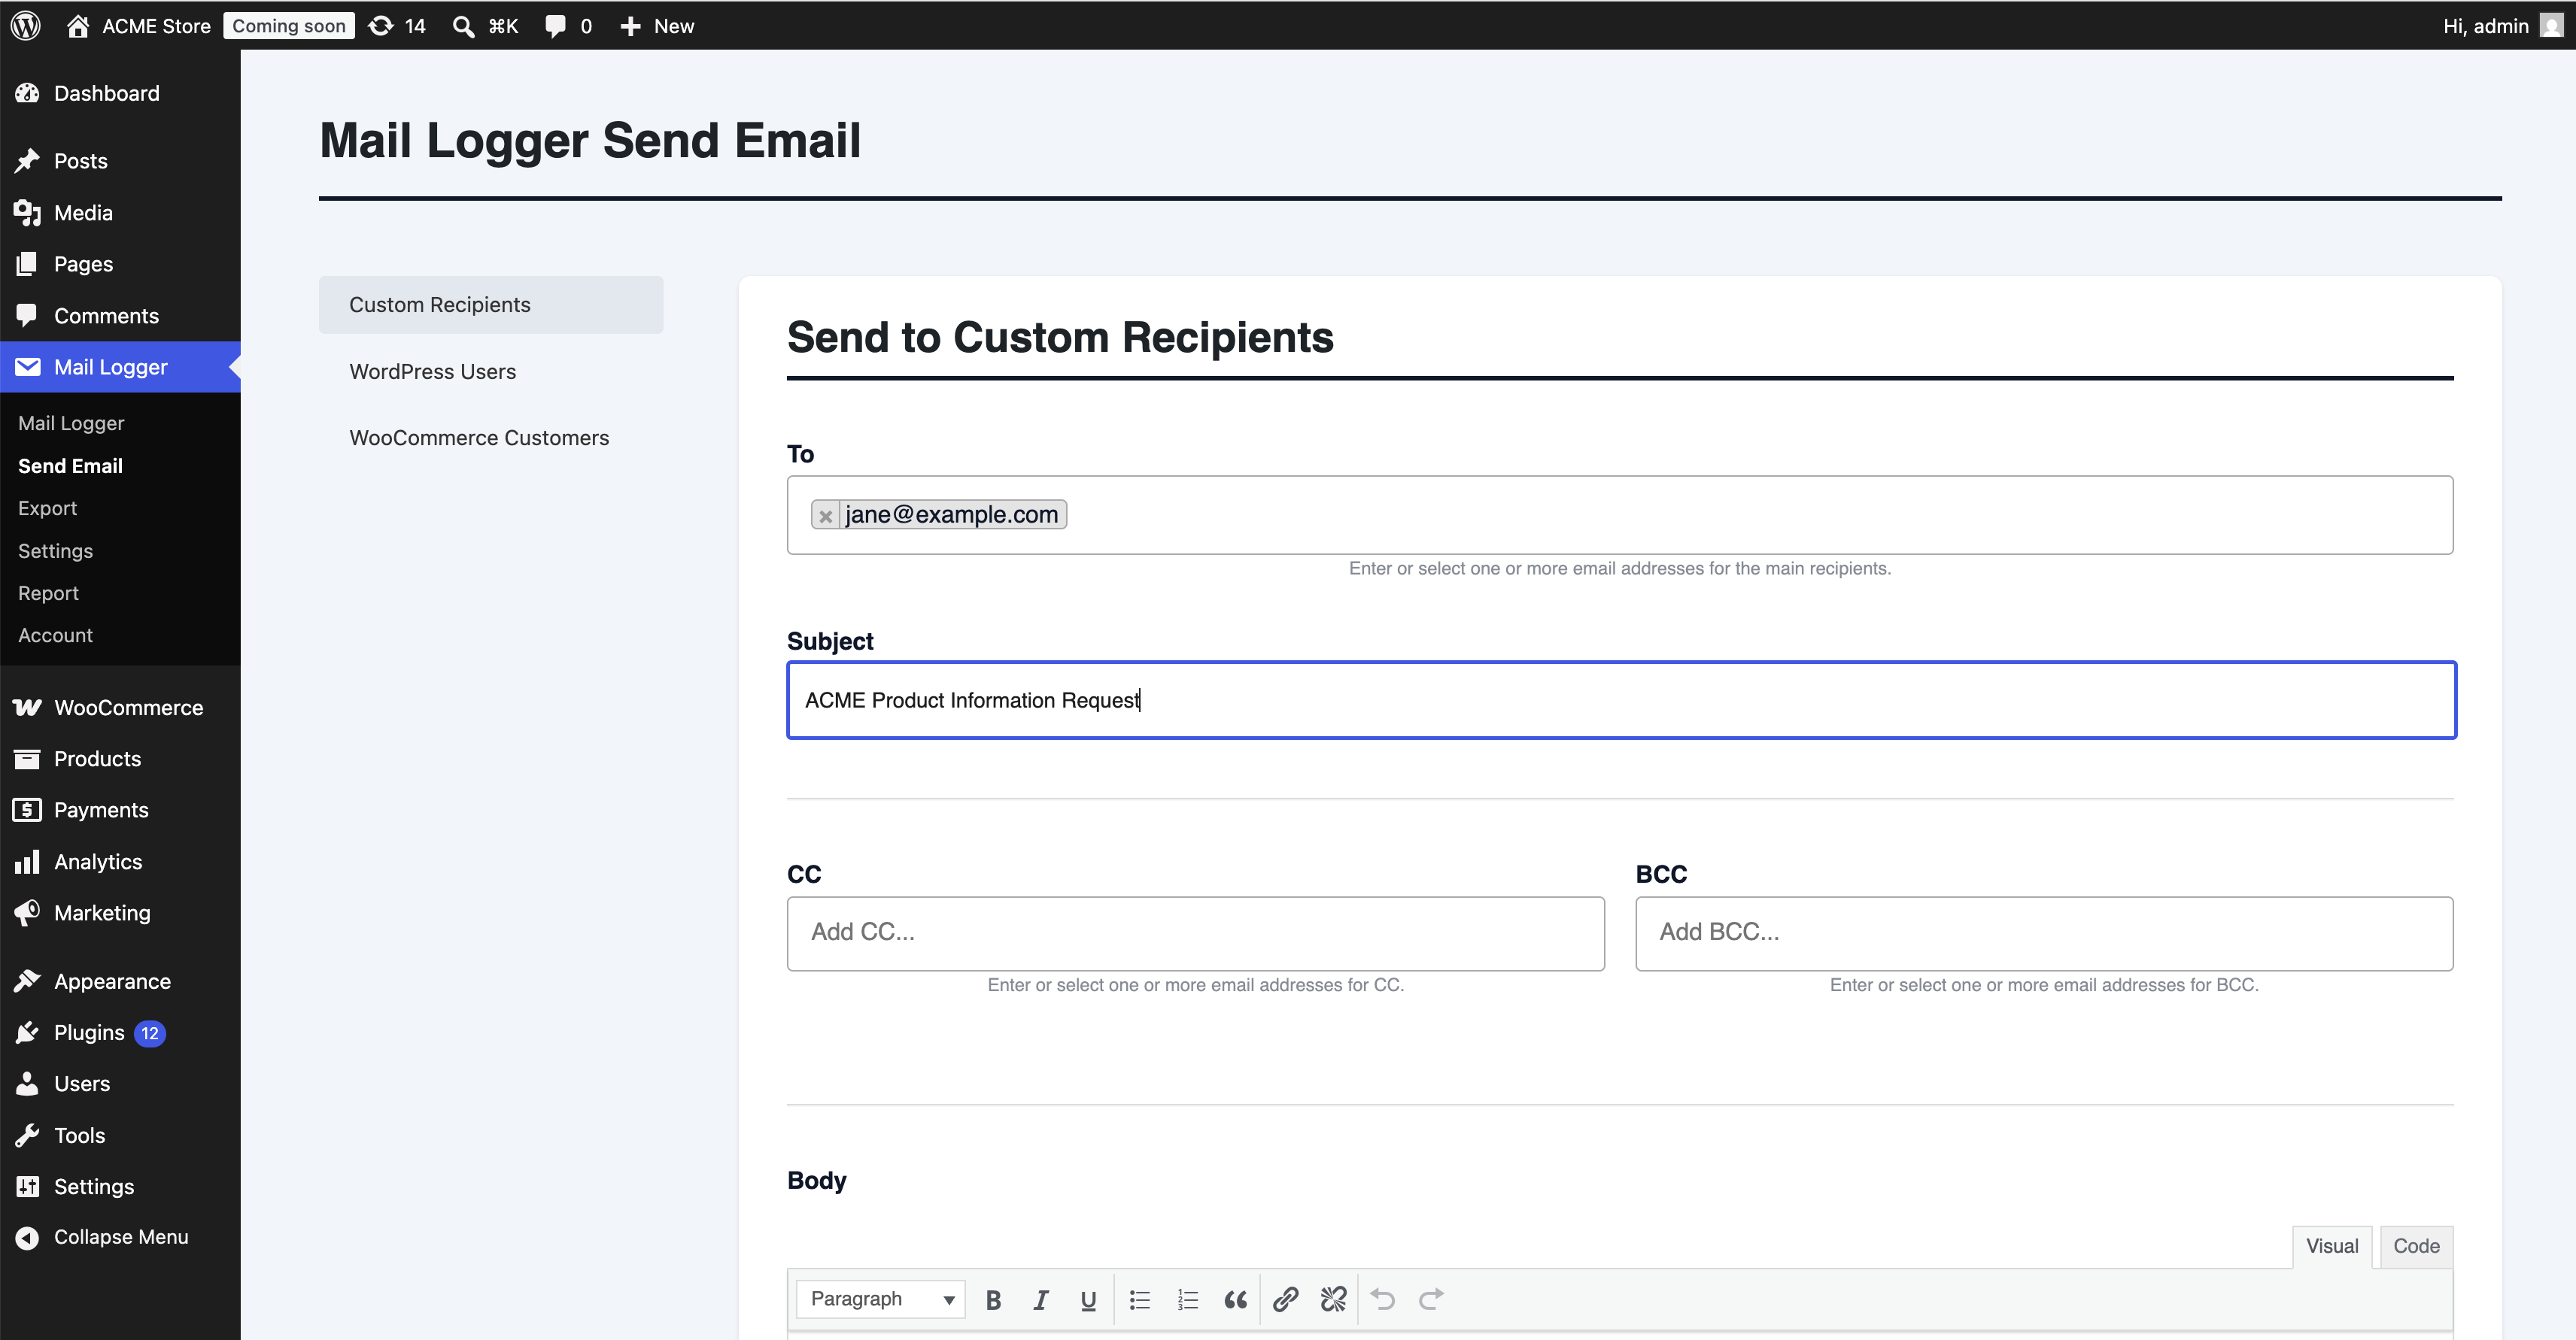Switch to the Code editor tab

point(2416,1246)
